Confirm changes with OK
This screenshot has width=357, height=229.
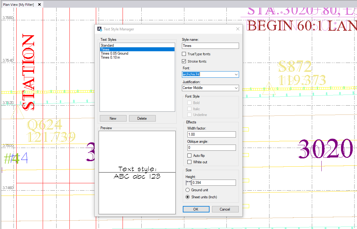coord(196,209)
